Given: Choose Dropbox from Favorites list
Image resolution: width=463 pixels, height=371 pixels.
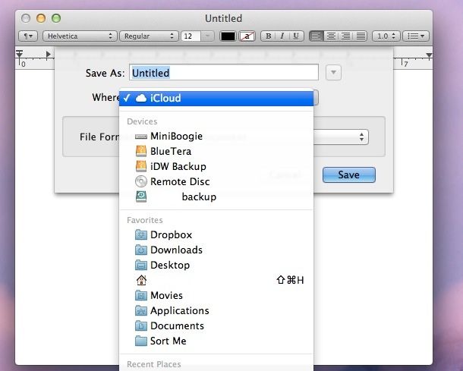Looking at the screenshot, I should [171, 234].
